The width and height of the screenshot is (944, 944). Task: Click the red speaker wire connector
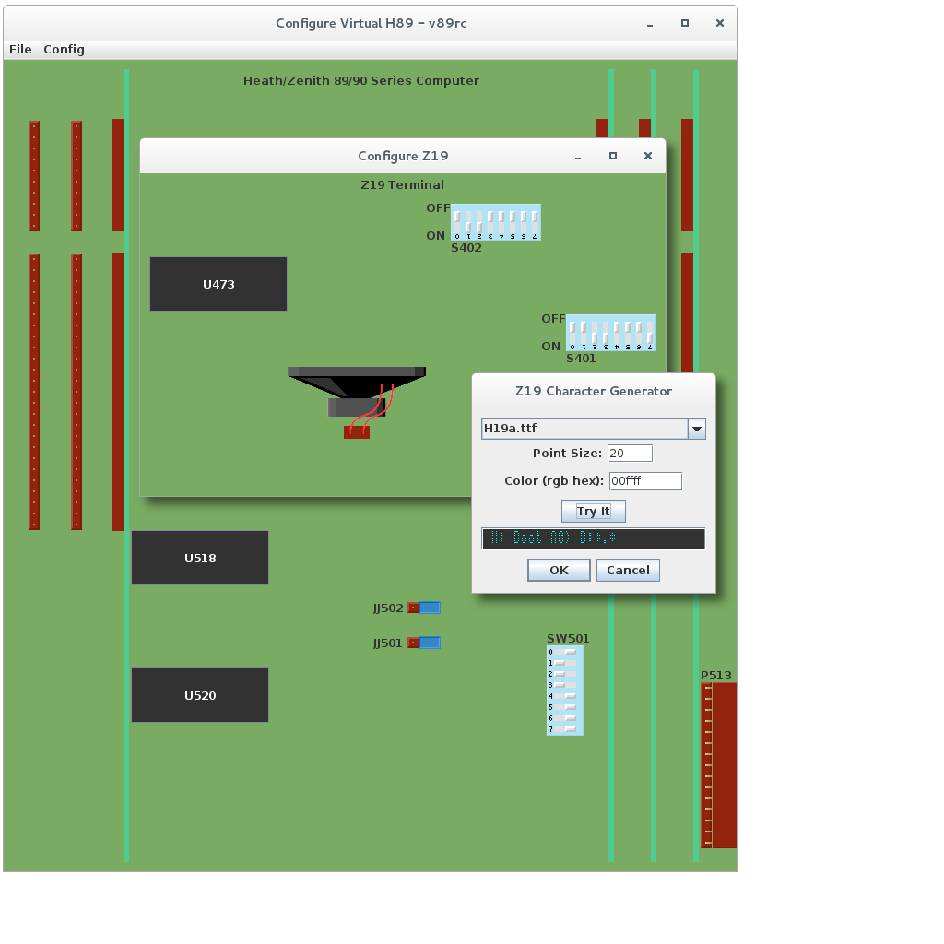357,432
